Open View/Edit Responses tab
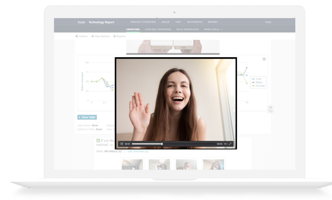This screenshot has height=200, width=332. coord(158,29)
